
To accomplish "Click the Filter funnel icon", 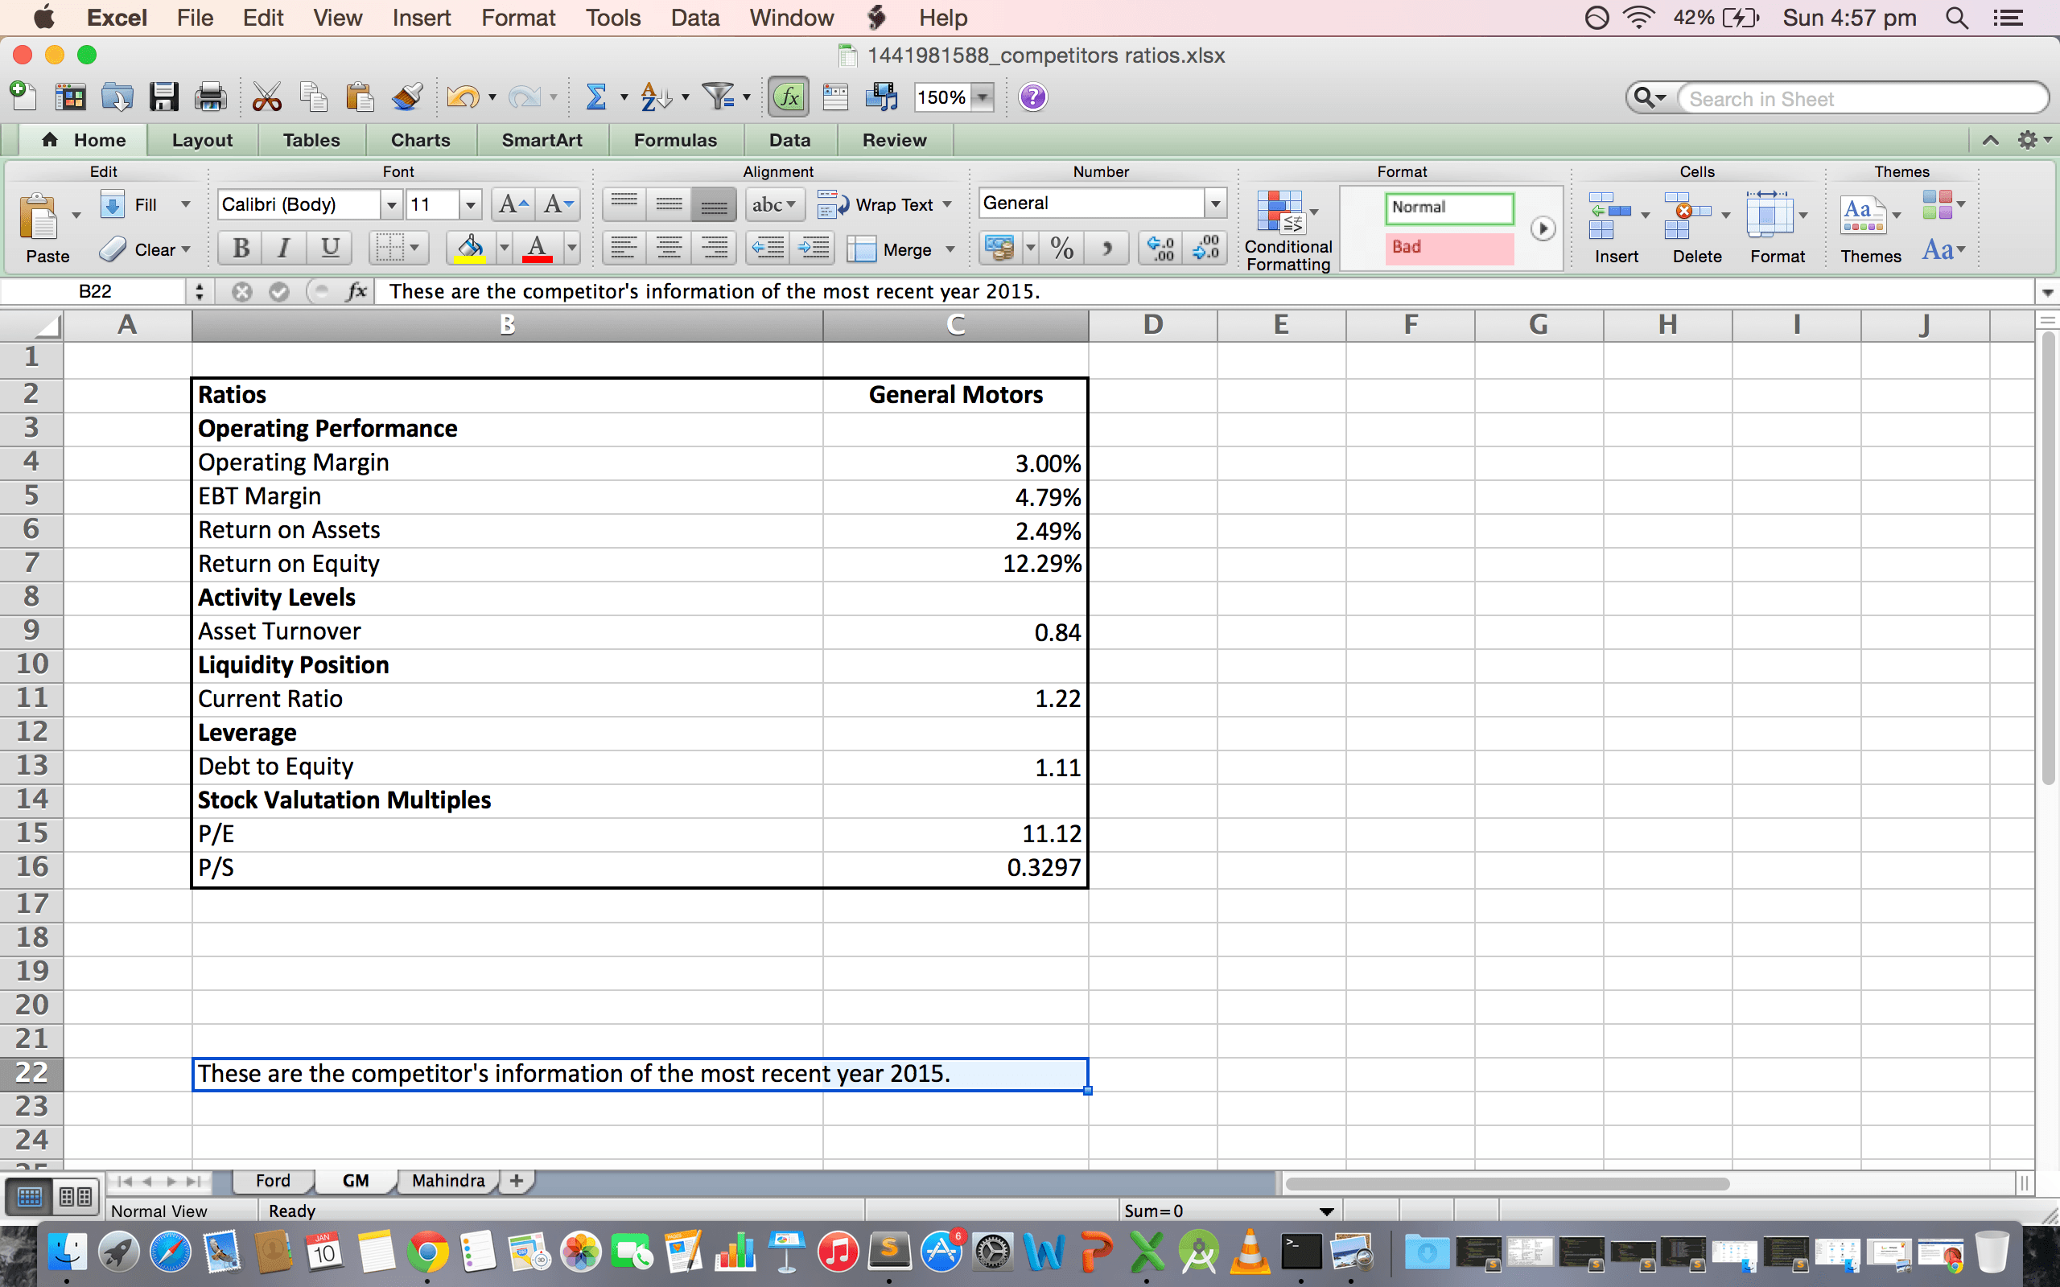I will (x=719, y=97).
